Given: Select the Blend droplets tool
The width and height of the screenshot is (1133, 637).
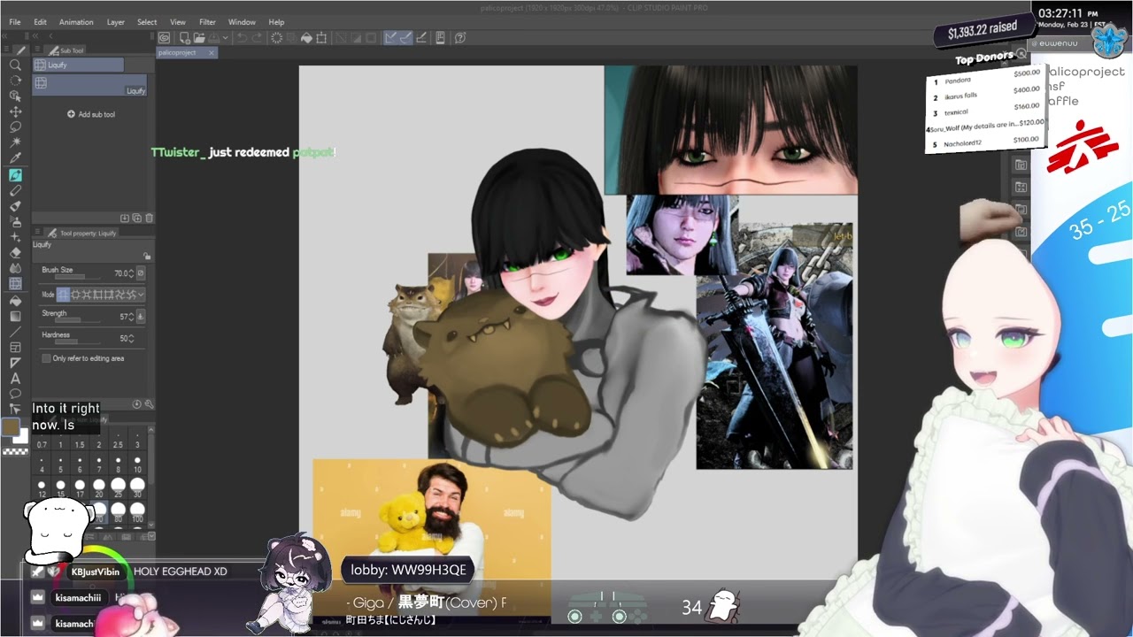Looking at the screenshot, I should click(x=15, y=268).
